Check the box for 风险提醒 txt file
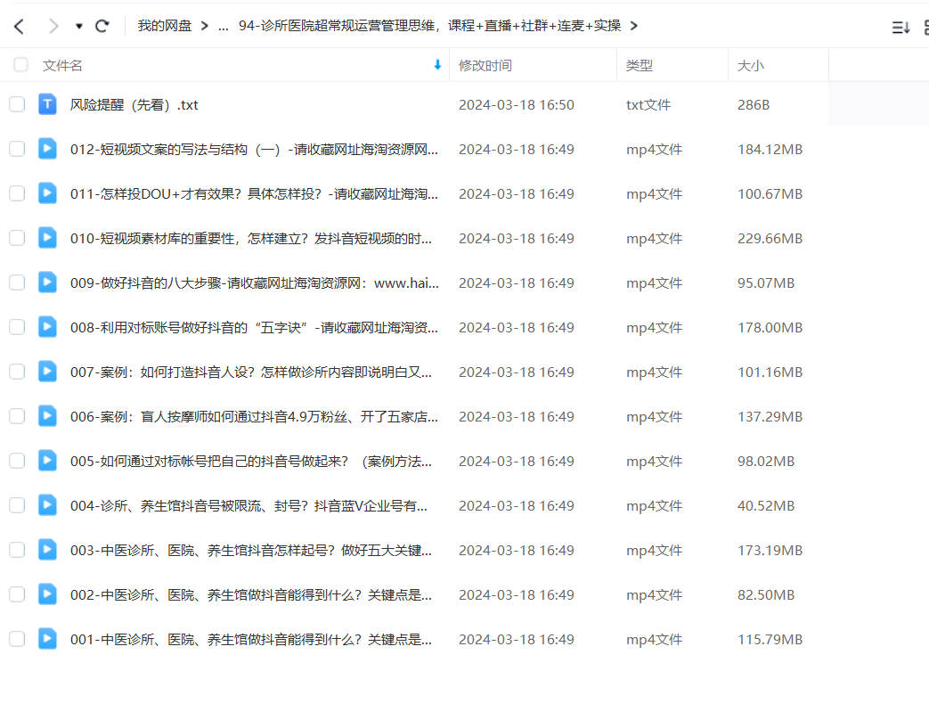This screenshot has height=712, width=929. coord(17,104)
